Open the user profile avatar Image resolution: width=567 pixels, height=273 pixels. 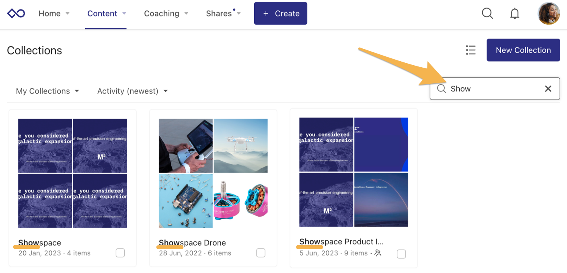pos(549,13)
